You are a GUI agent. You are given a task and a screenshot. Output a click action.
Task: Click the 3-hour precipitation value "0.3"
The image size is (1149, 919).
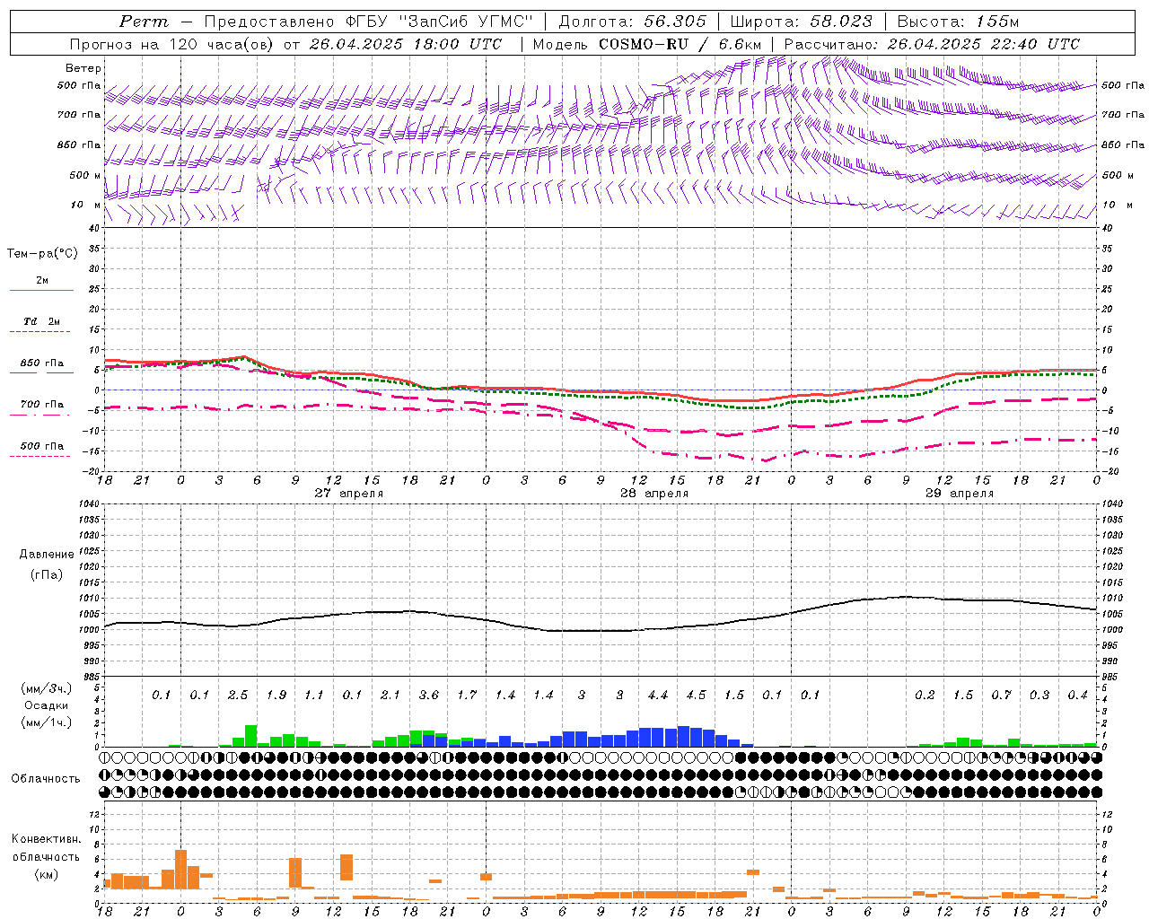coord(1039,695)
